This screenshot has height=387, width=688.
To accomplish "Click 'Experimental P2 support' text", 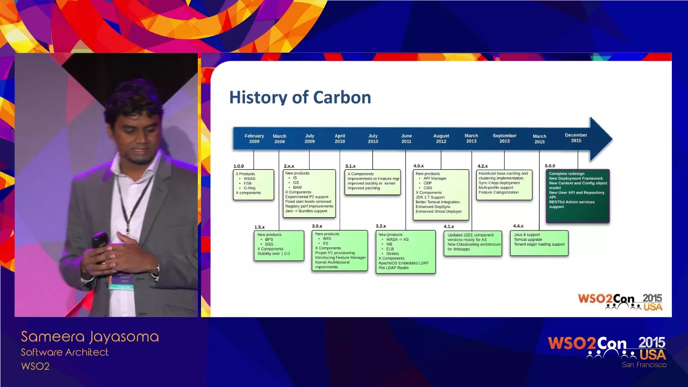I will (307, 197).
